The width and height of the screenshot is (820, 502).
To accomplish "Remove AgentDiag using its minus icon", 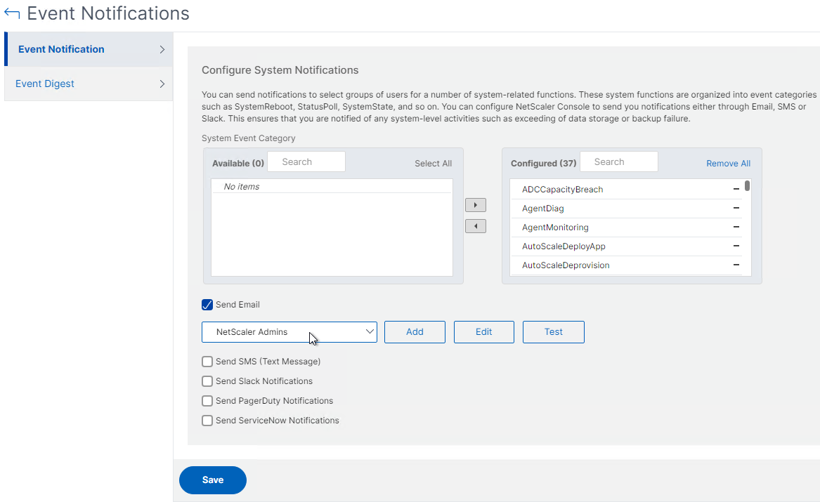I will pyautogui.click(x=736, y=208).
